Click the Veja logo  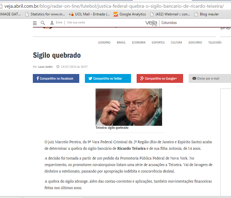(151, 23)
